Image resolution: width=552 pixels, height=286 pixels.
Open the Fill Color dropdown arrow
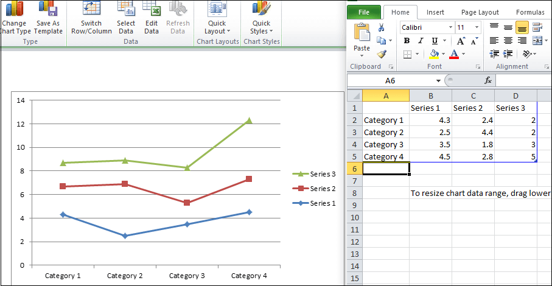tap(443, 54)
